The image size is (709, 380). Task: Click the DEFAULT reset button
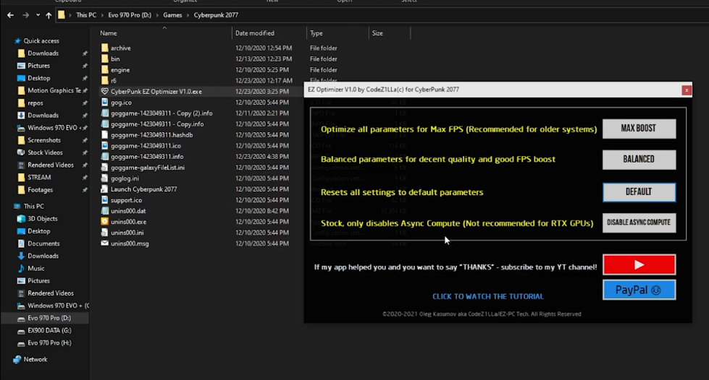(x=639, y=191)
